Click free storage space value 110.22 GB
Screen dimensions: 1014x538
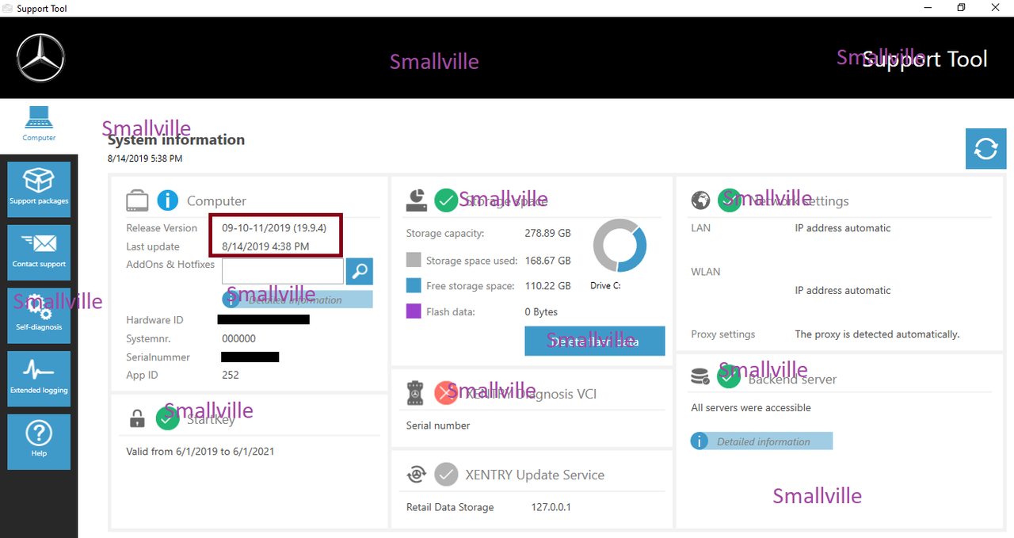pyautogui.click(x=547, y=285)
